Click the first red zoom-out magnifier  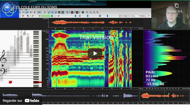[91, 12]
